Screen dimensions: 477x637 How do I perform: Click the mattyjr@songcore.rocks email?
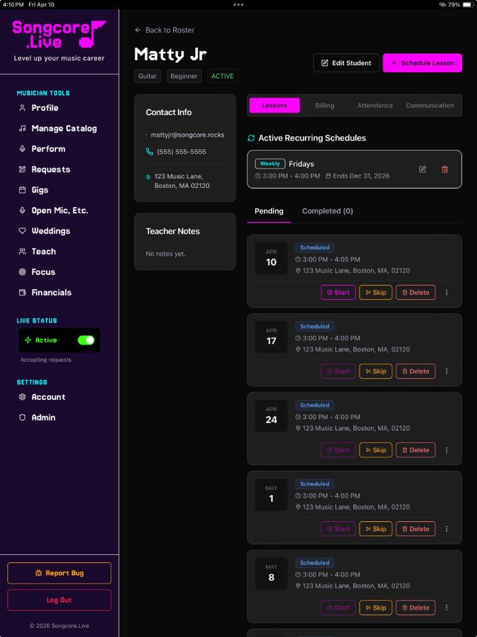click(188, 135)
